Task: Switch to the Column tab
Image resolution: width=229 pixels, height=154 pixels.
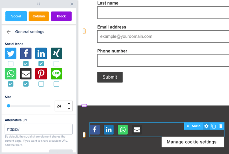Action: [39, 16]
